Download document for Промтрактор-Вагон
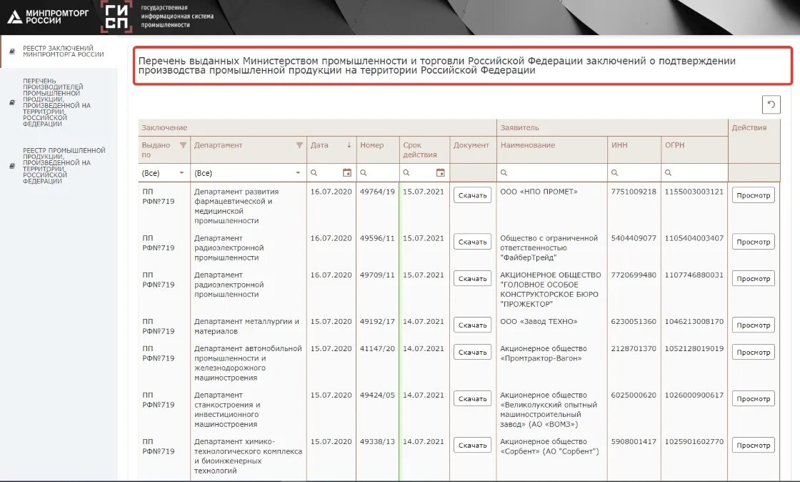 pyautogui.click(x=472, y=352)
